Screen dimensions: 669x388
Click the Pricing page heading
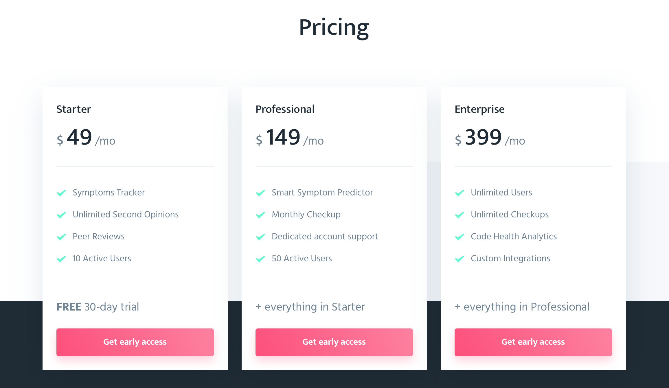pyautogui.click(x=334, y=27)
